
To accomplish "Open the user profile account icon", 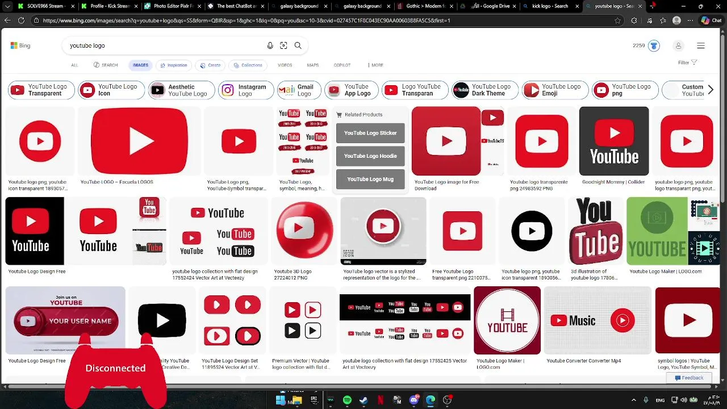I will pyautogui.click(x=678, y=45).
